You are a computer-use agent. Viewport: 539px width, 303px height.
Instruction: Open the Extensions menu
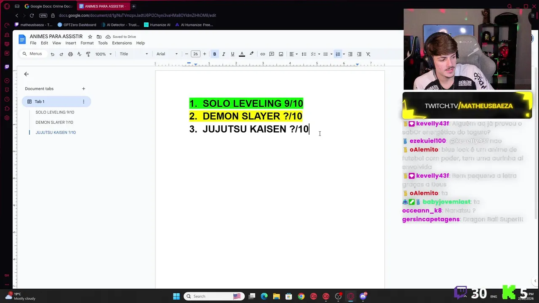(x=122, y=43)
